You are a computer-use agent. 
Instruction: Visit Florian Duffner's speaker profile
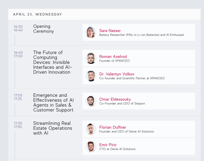pos(113,127)
